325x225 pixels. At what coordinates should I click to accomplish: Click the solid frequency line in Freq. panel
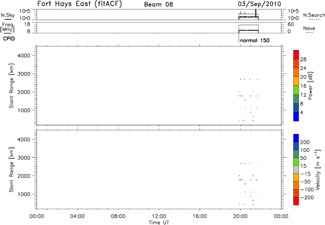click(x=249, y=30)
